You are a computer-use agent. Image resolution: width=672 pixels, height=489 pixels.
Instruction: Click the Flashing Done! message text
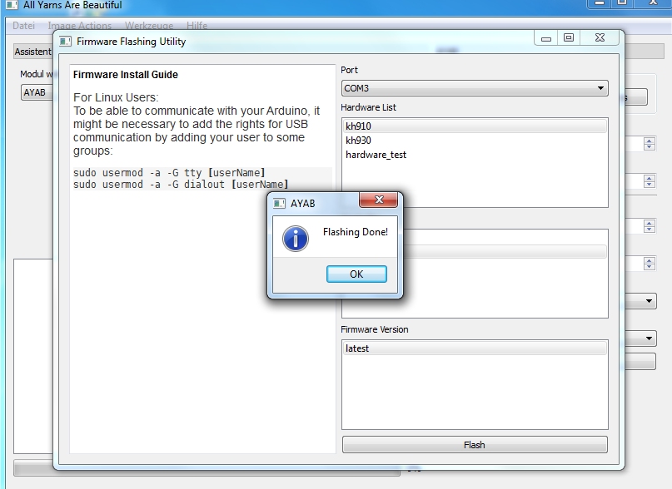pos(356,232)
